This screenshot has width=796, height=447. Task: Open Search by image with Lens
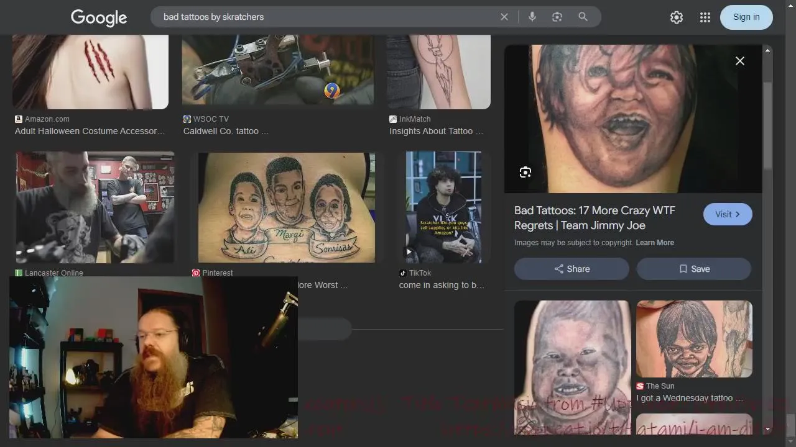click(557, 17)
